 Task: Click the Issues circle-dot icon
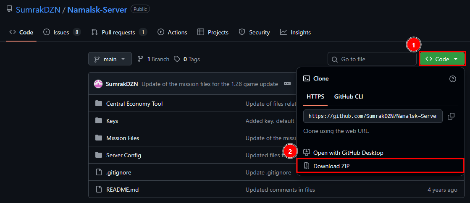47,32
